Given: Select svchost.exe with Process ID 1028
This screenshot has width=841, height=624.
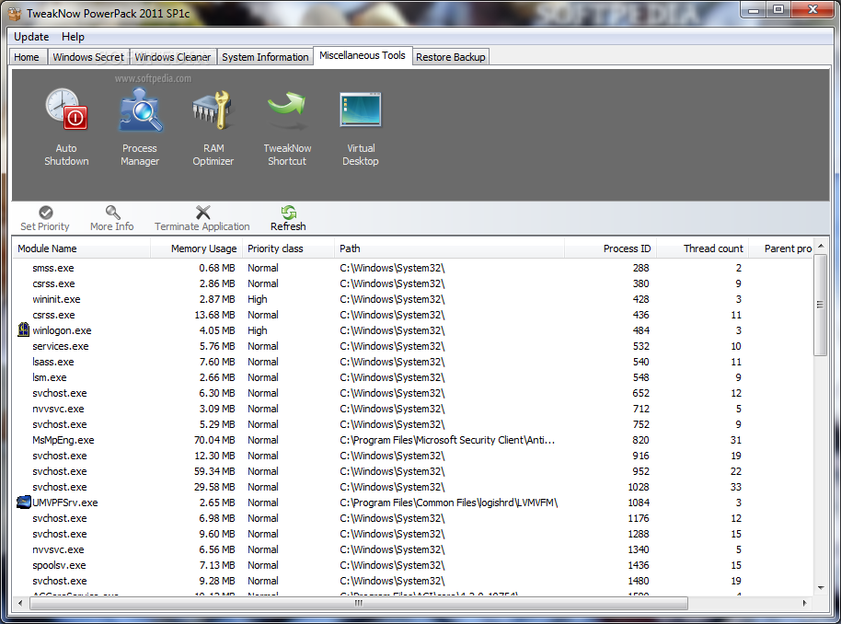Looking at the screenshot, I should [413, 487].
